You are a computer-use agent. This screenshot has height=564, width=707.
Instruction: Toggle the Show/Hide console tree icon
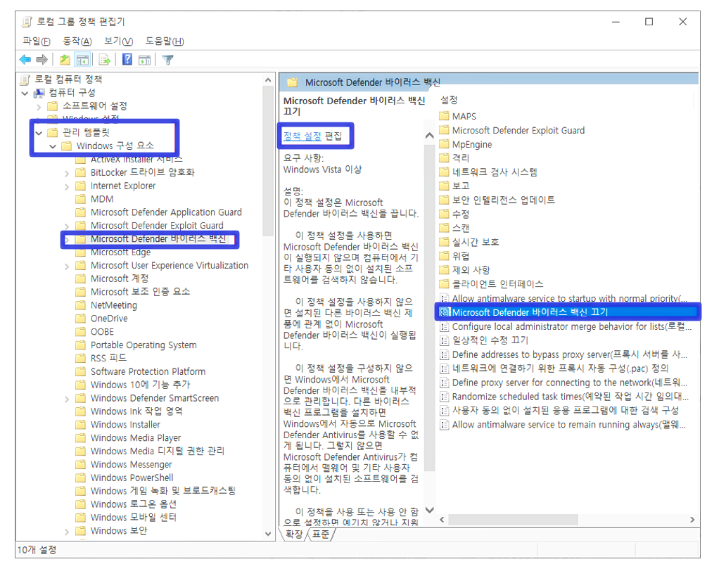[x=82, y=60]
